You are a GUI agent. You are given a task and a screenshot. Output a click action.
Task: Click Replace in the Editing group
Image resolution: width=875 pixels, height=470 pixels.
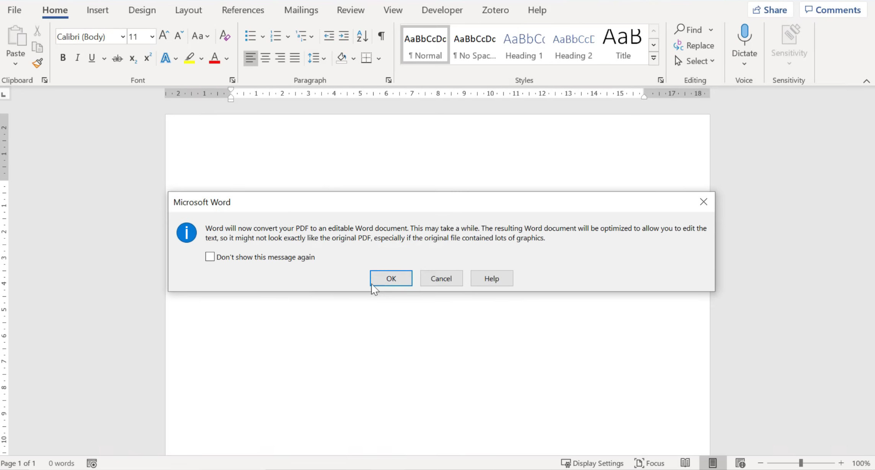point(694,46)
